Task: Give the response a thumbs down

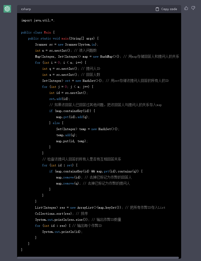Action: 193,8
